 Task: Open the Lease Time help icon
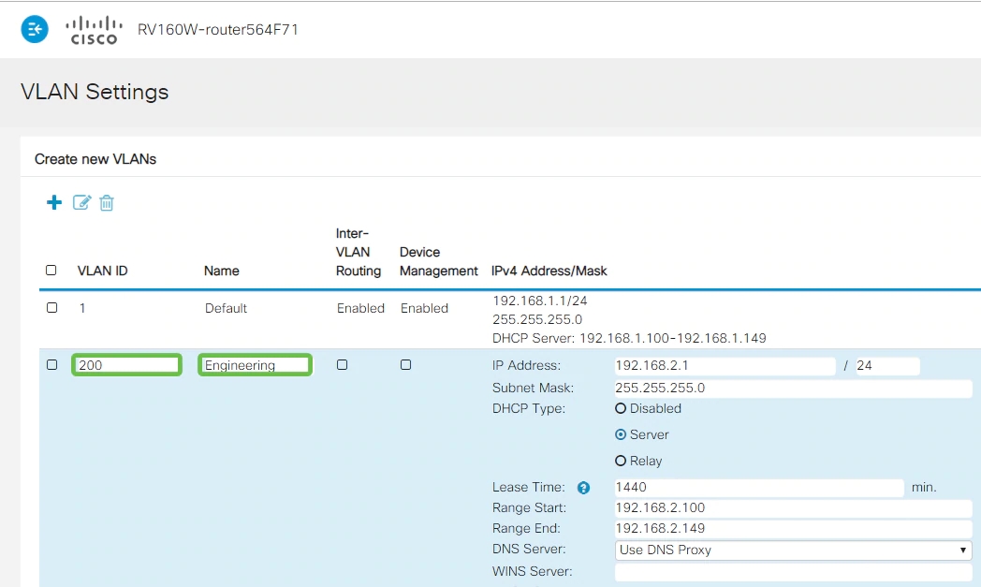click(583, 488)
